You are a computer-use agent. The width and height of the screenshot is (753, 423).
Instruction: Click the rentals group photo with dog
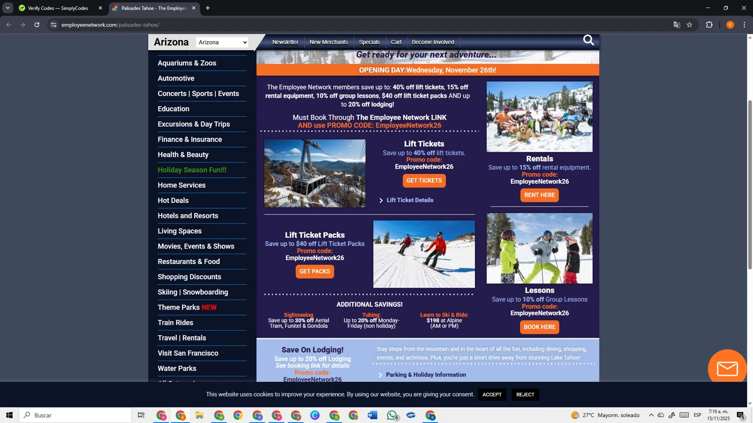click(540, 117)
